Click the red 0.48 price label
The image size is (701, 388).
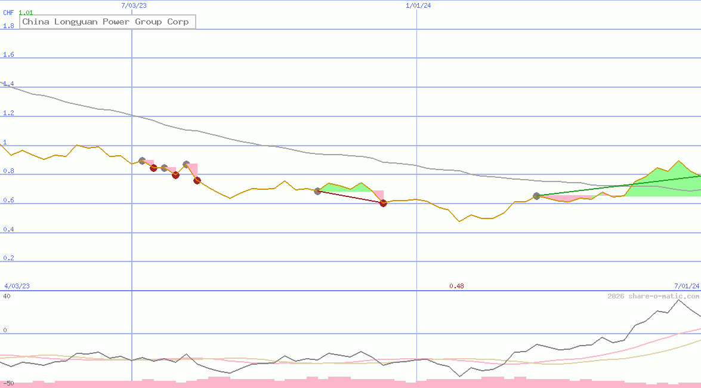pyautogui.click(x=457, y=286)
